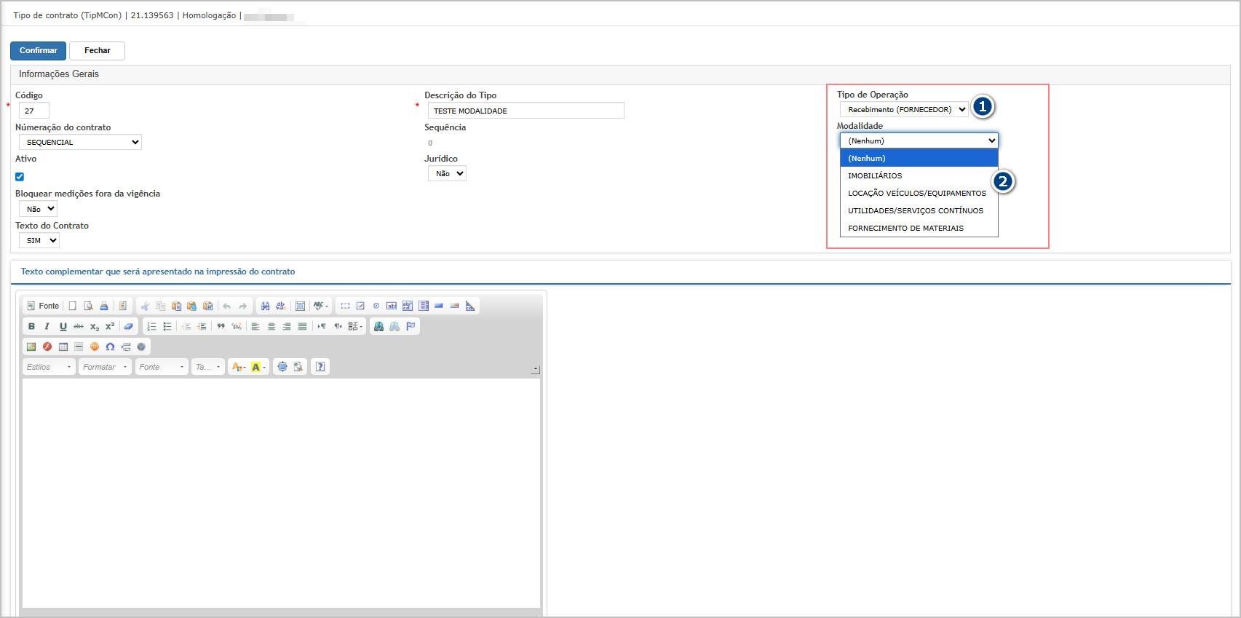Click the Confirmar button

[38, 50]
